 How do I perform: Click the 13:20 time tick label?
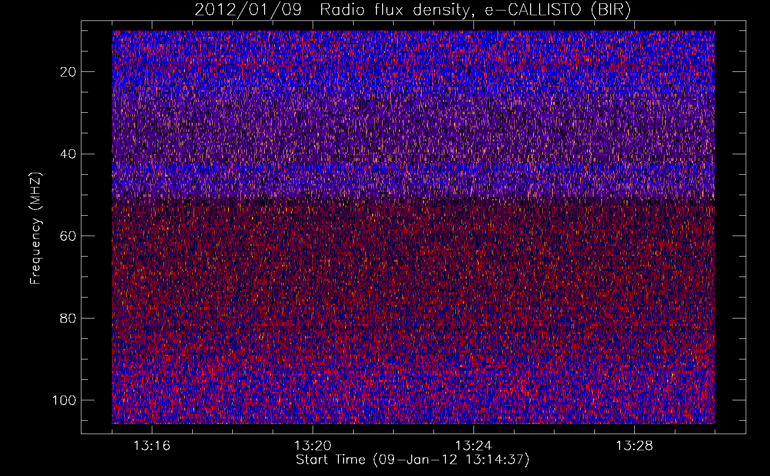tap(313, 446)
